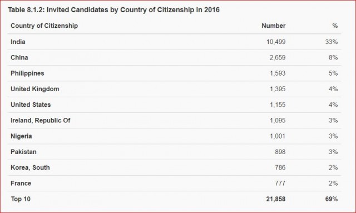
Task: Click United States number 1,155
Action: [x=278, y=105]
